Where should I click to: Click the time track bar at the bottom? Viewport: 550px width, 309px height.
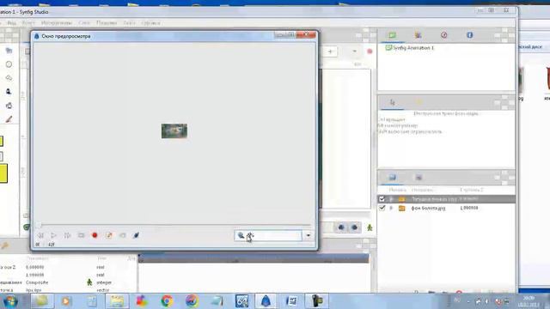pyautogui.click(x=254, y=258)
